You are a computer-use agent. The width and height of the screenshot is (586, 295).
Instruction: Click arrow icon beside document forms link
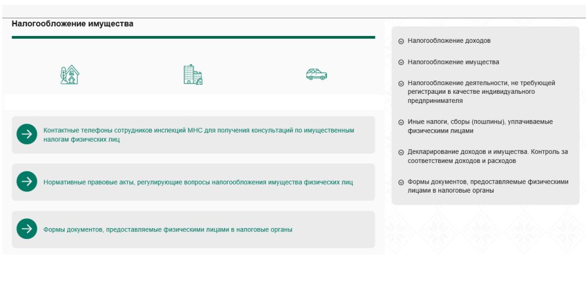[27, 229]
